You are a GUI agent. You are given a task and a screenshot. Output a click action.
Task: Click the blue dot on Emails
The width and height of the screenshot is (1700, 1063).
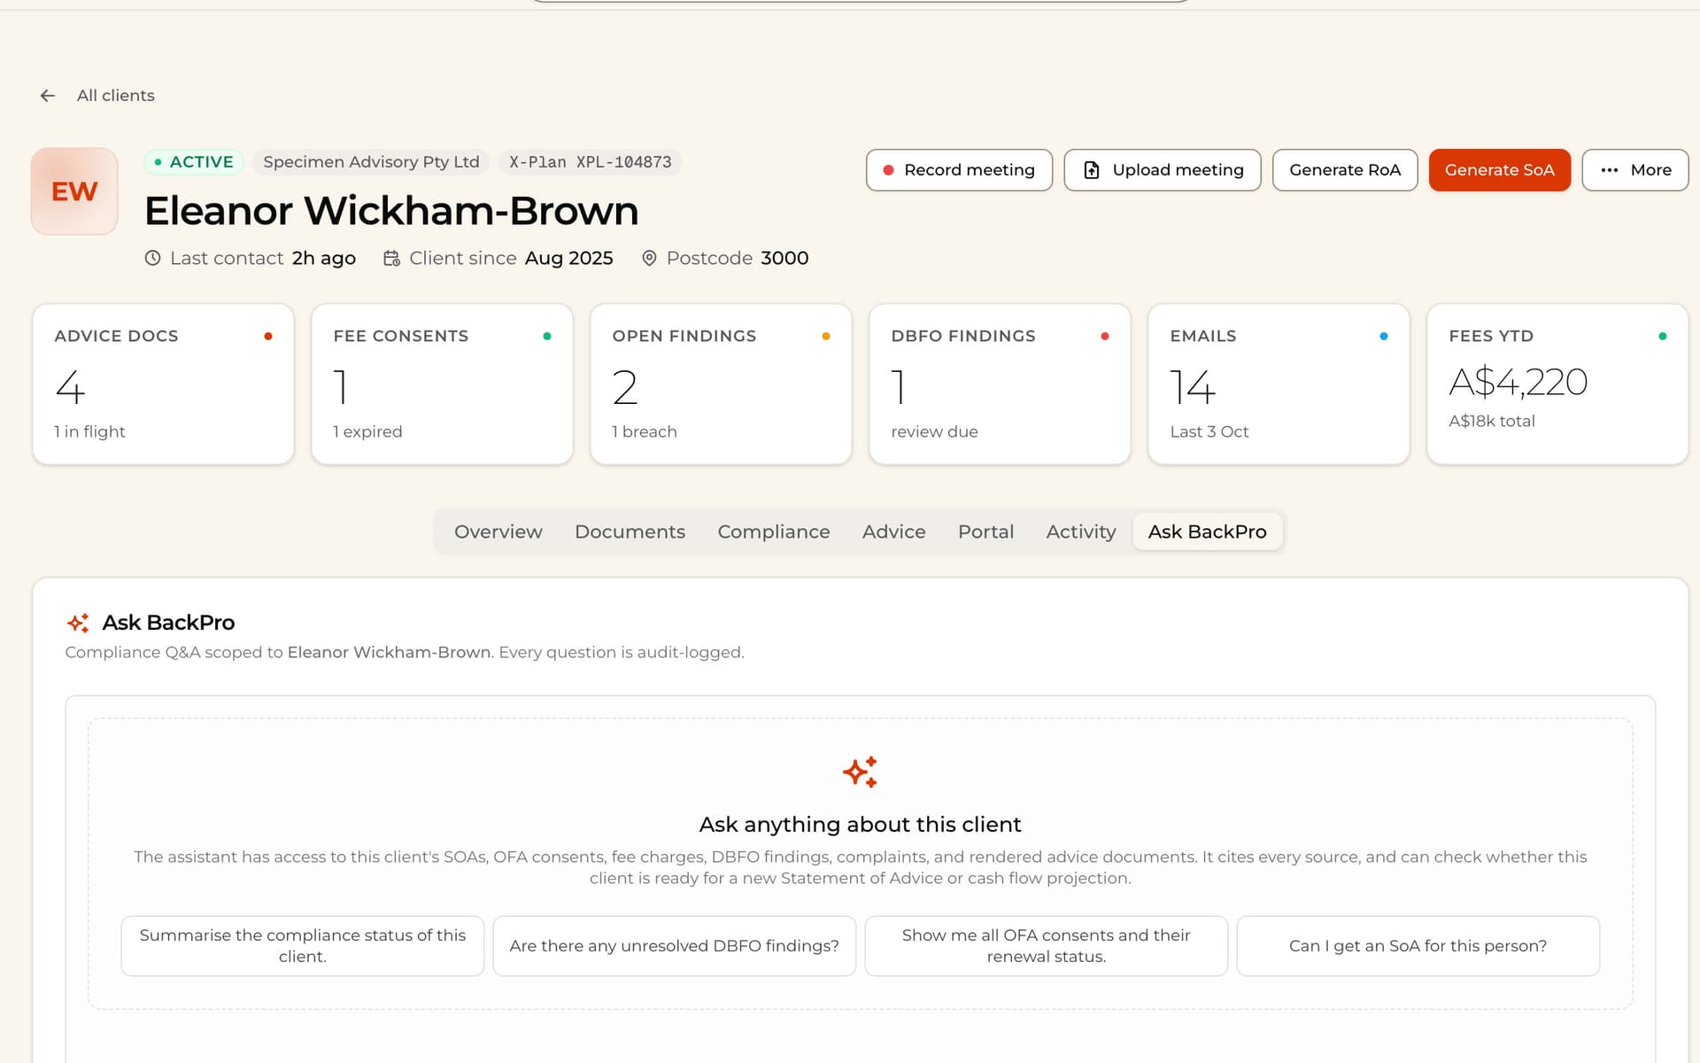(x=1384, y=337)
